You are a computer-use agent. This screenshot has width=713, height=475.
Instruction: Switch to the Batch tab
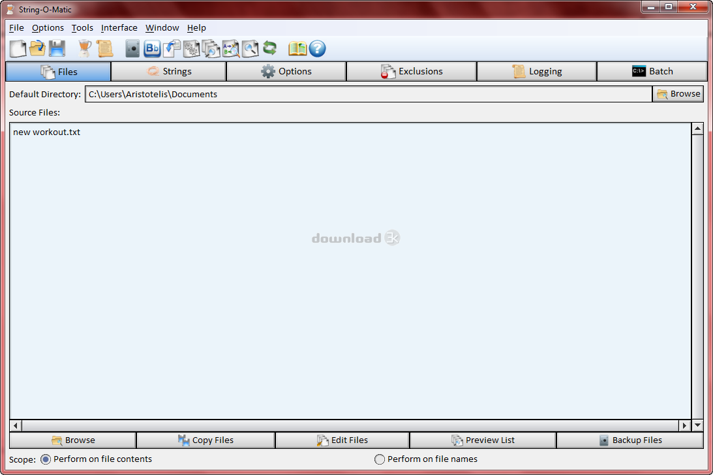point(652,71)
